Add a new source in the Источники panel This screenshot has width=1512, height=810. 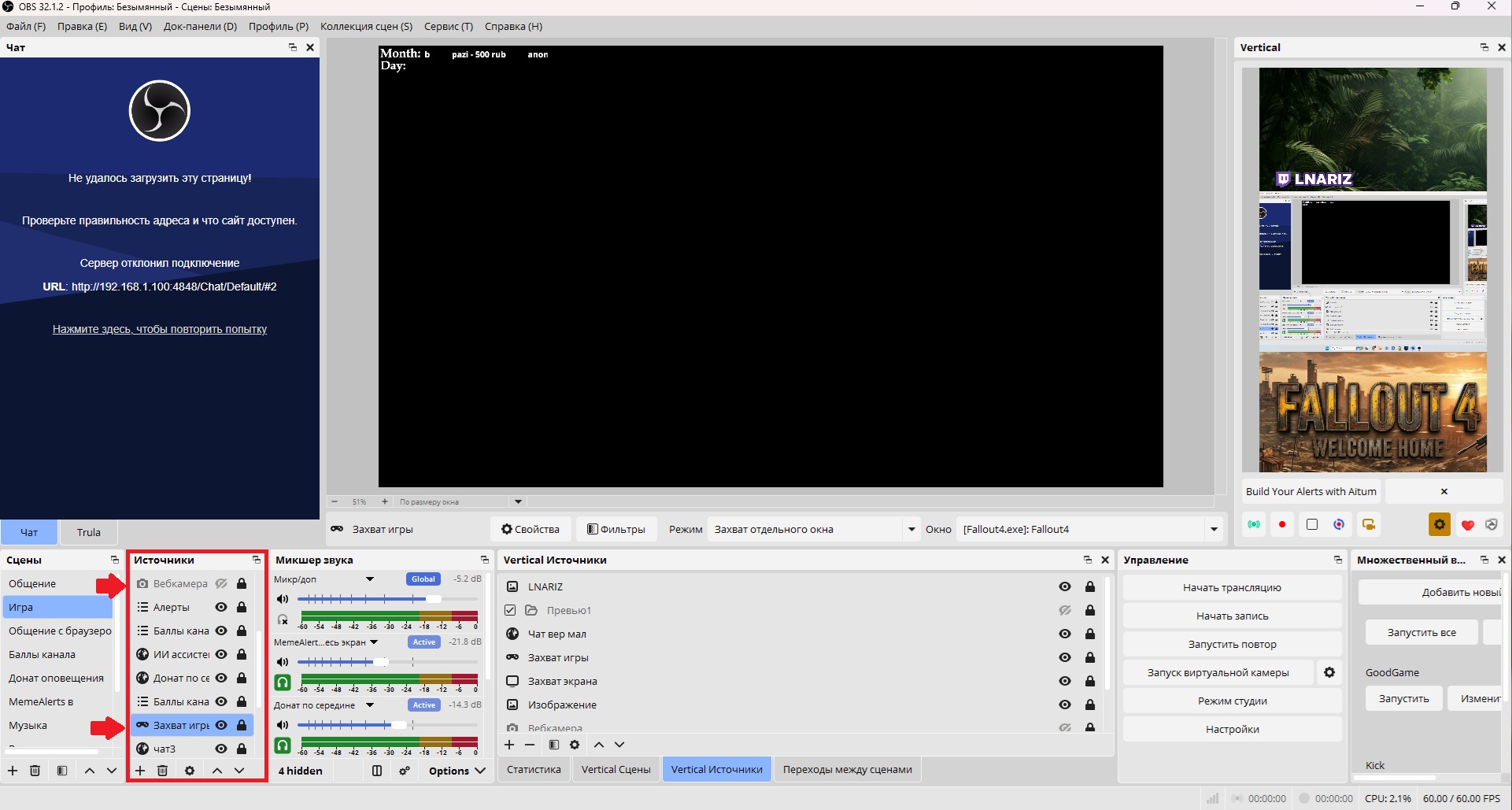[140, 771]
